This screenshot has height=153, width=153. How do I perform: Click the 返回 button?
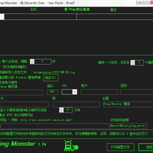click(x=146, y=147)
